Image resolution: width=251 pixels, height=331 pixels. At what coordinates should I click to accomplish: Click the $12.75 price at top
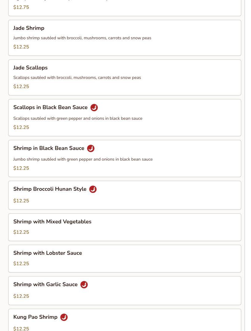21,7
